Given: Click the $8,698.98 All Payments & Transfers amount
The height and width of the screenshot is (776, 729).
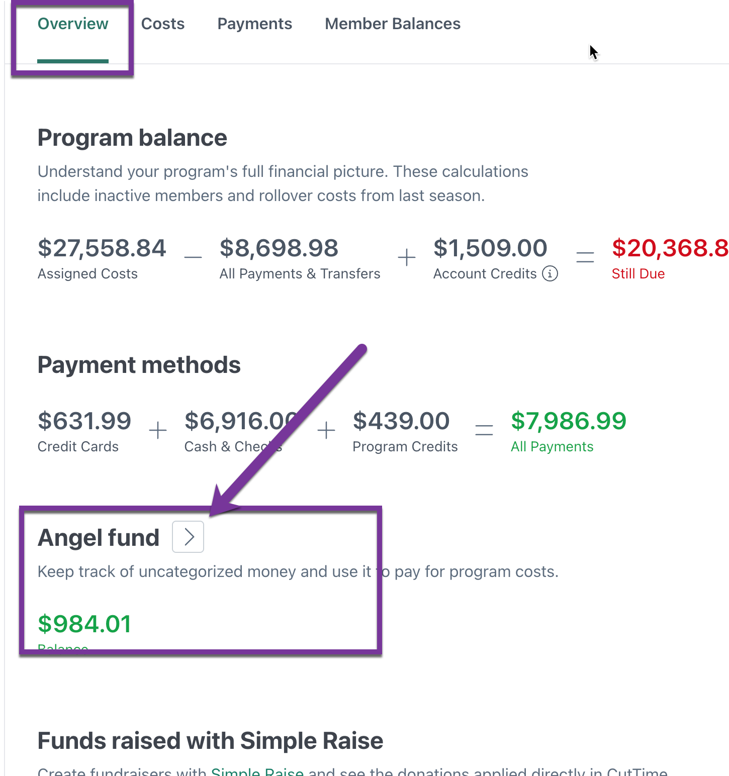Looking at the screenshot, I should coord(279,248).
